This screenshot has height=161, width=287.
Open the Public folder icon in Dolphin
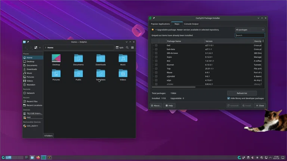point(78,73)
